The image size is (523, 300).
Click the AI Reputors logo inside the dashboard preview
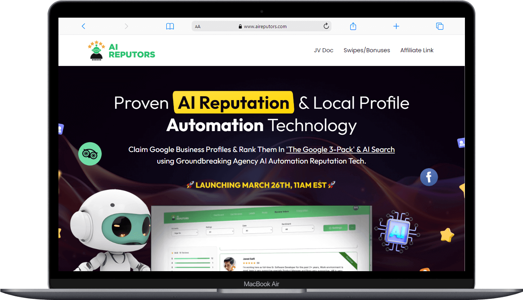180,218
